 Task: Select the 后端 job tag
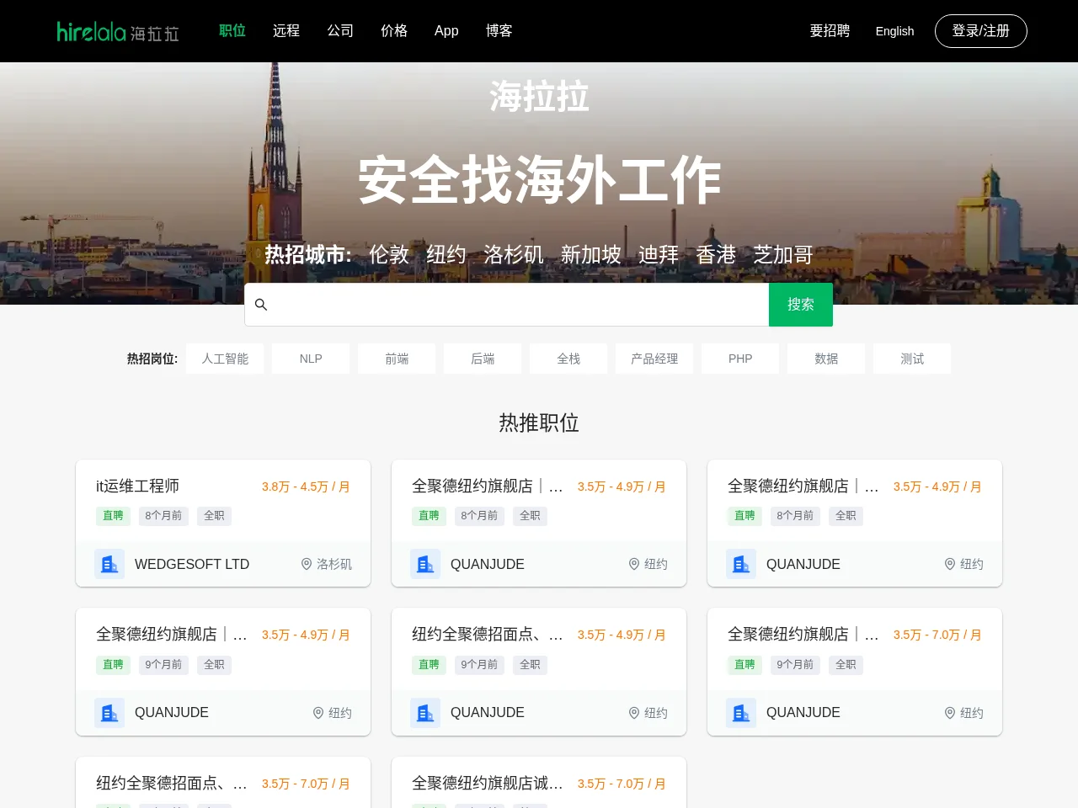coord(483,359)
